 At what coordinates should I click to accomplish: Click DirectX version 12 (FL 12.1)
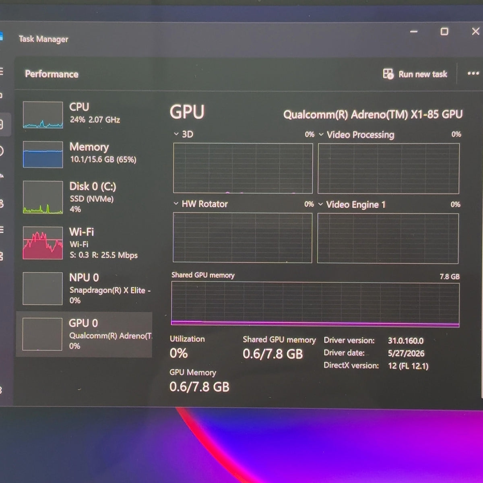pyautogui.click(x=408, y=366)
